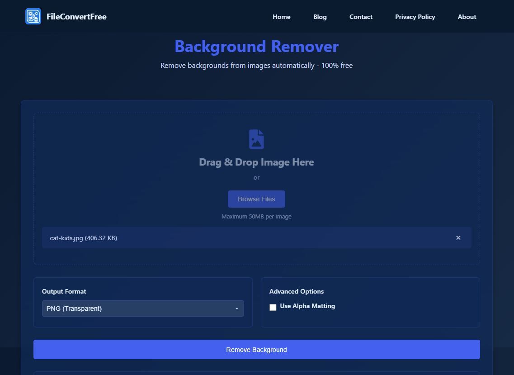Open the About page
Image resolution: width=514 pixels, height=375 pixels.
point(467,17)
